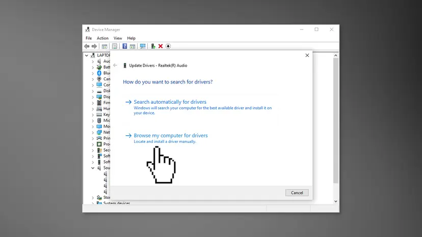
Task: Select the Keyboards category icon in the tree
Action: coord(99,114)
